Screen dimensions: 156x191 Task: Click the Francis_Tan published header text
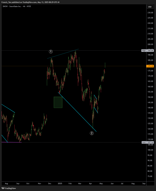point(30,2)
